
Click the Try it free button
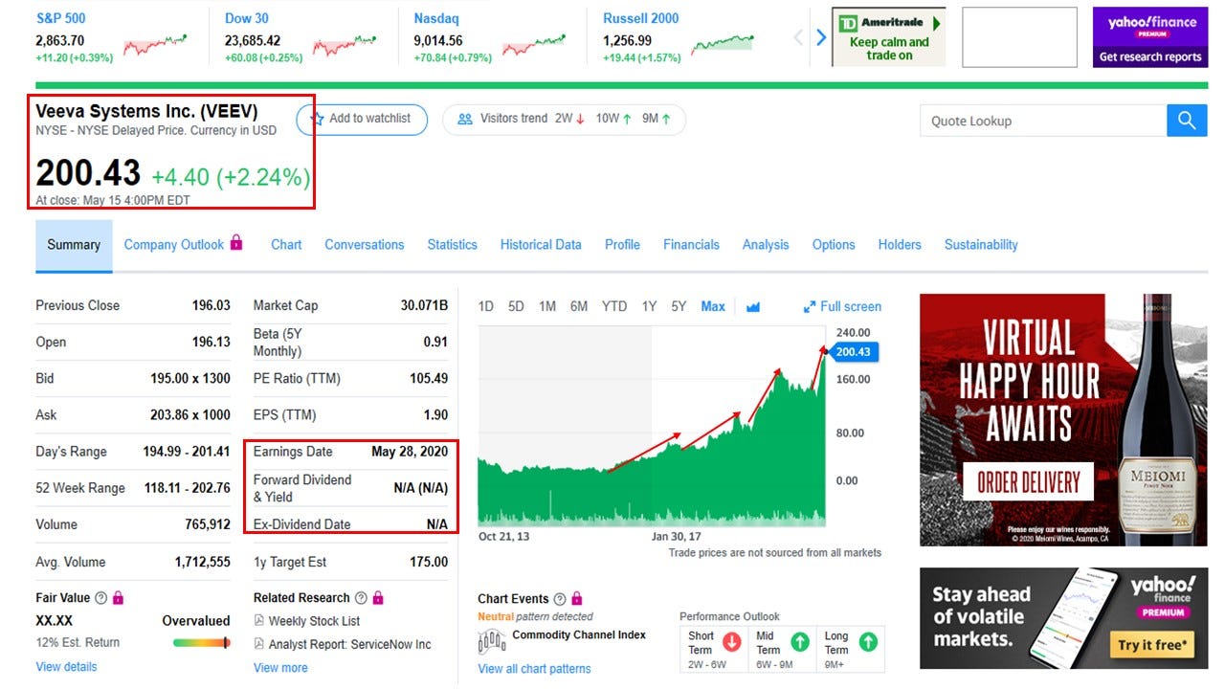coord(1152,645)
